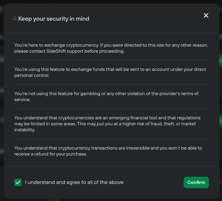Click the "You're using this feature" statement
This screenshot has height=201, width=222.
click(110, 72)
